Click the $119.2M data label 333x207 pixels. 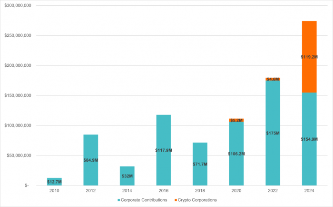point(309,57)
